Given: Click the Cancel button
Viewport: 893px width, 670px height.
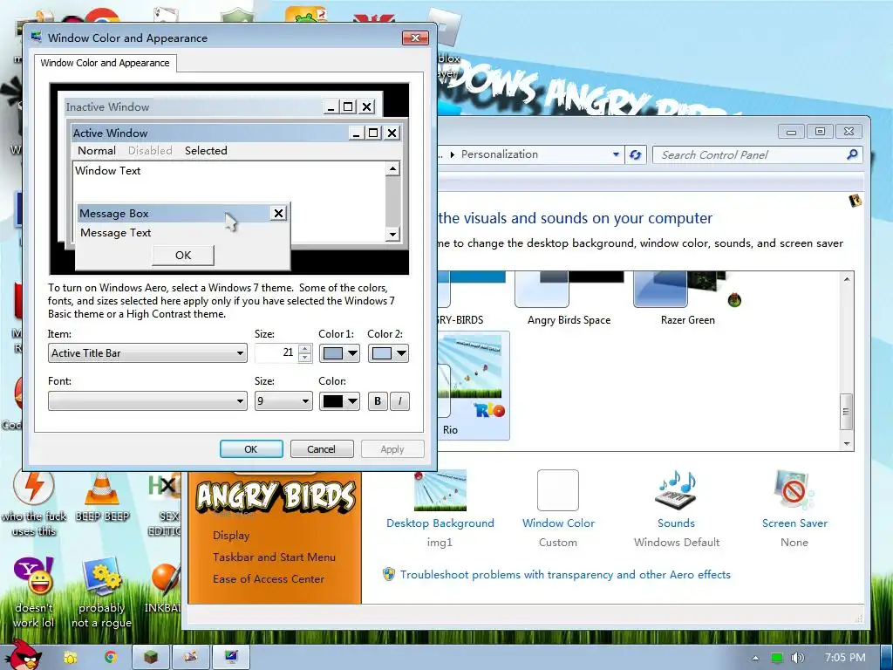Looking at the screenshot, I should coord(321,449).
